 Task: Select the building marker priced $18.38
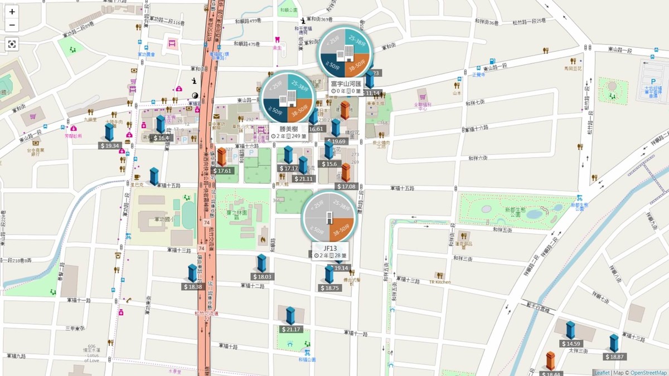click(x=192, y=277)
